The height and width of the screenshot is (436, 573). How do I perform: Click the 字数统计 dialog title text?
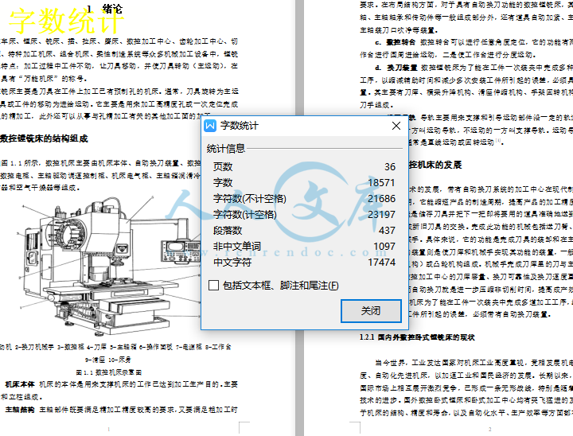point(240,126)
